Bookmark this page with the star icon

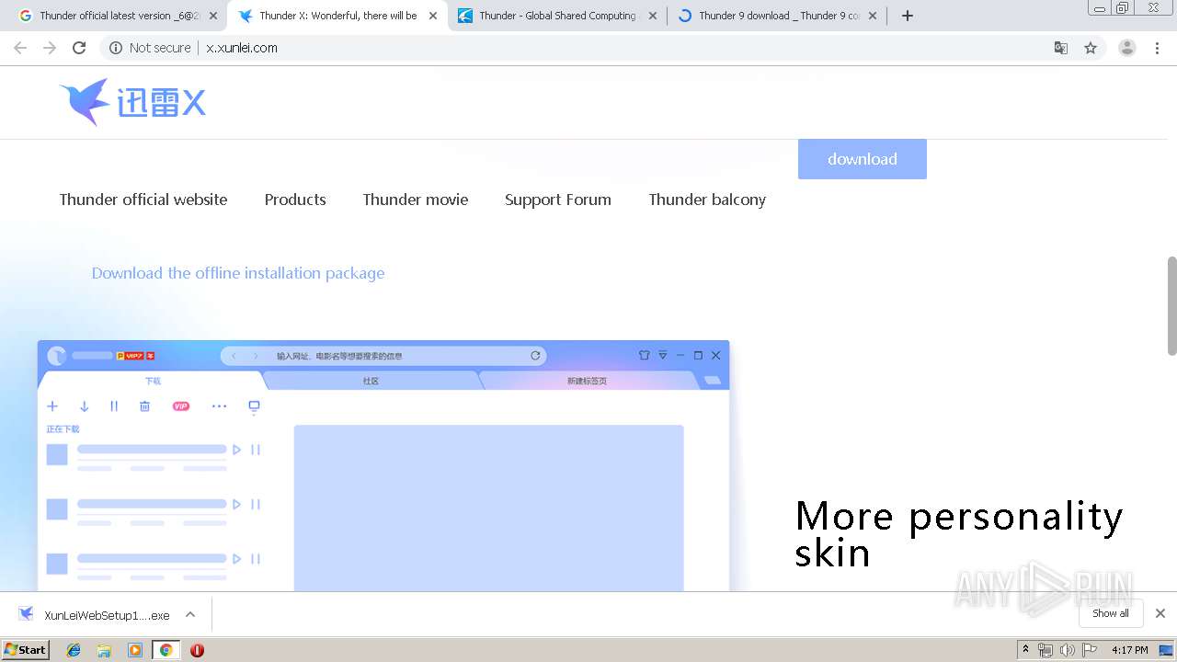(x=1091, y=48)
